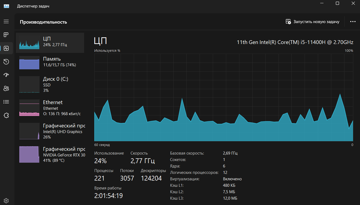360x205 pixels.
Task: Click the 'Диспетчер задач' window title
Action: click(33, 6)
